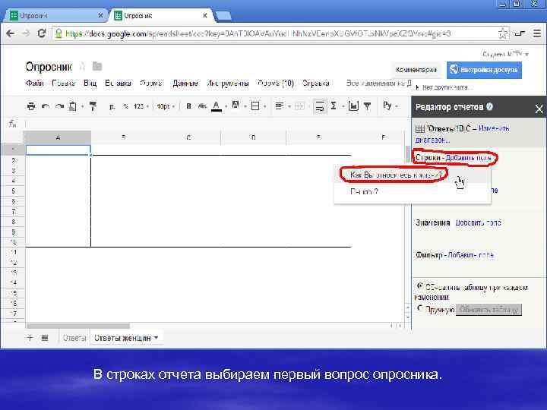The height and width of the screenshot is (410, 547).
Task: Open the user account dropdown at top right
Action: tap(505, 55)
